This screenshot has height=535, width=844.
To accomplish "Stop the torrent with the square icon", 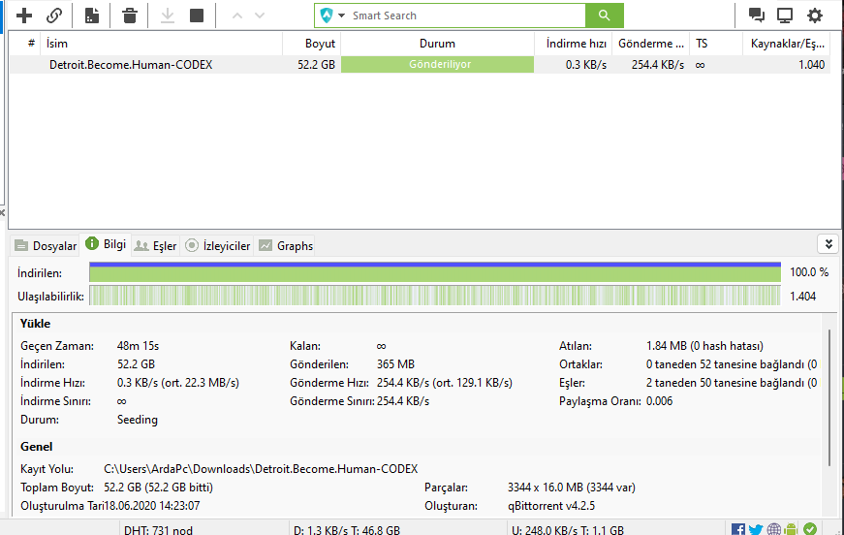I will (x=197, y=16).
